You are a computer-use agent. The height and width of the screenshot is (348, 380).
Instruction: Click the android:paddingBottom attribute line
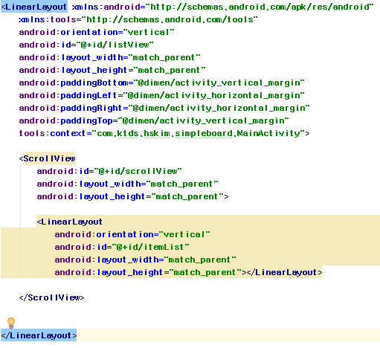click(x=161, y=83)
